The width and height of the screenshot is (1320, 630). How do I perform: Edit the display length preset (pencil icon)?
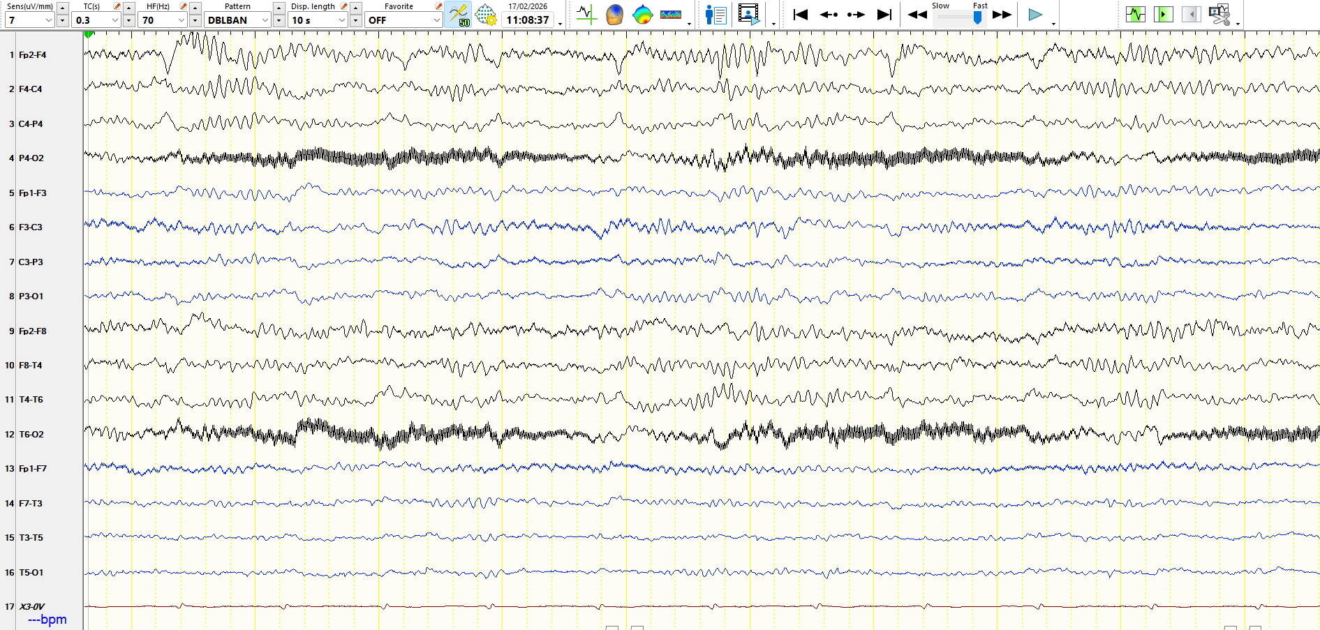pos(343,6)
